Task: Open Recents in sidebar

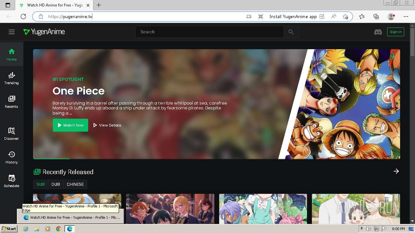Action: [11, 102]
